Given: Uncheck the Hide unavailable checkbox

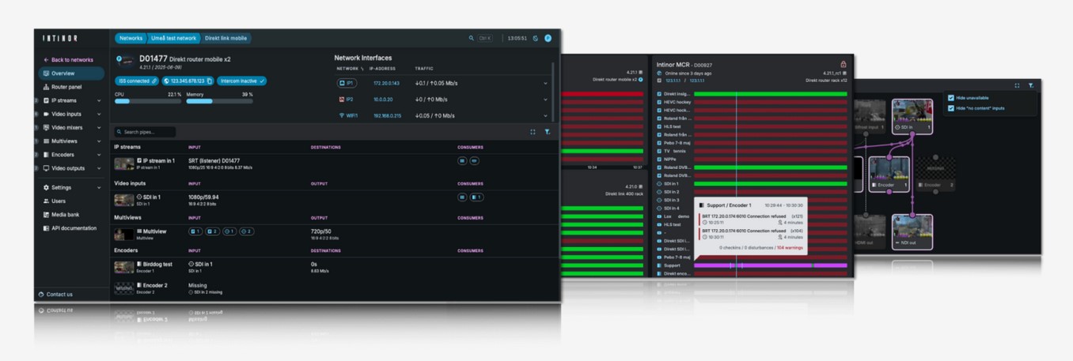Looking at the screenshot, I should coord(950,98).
